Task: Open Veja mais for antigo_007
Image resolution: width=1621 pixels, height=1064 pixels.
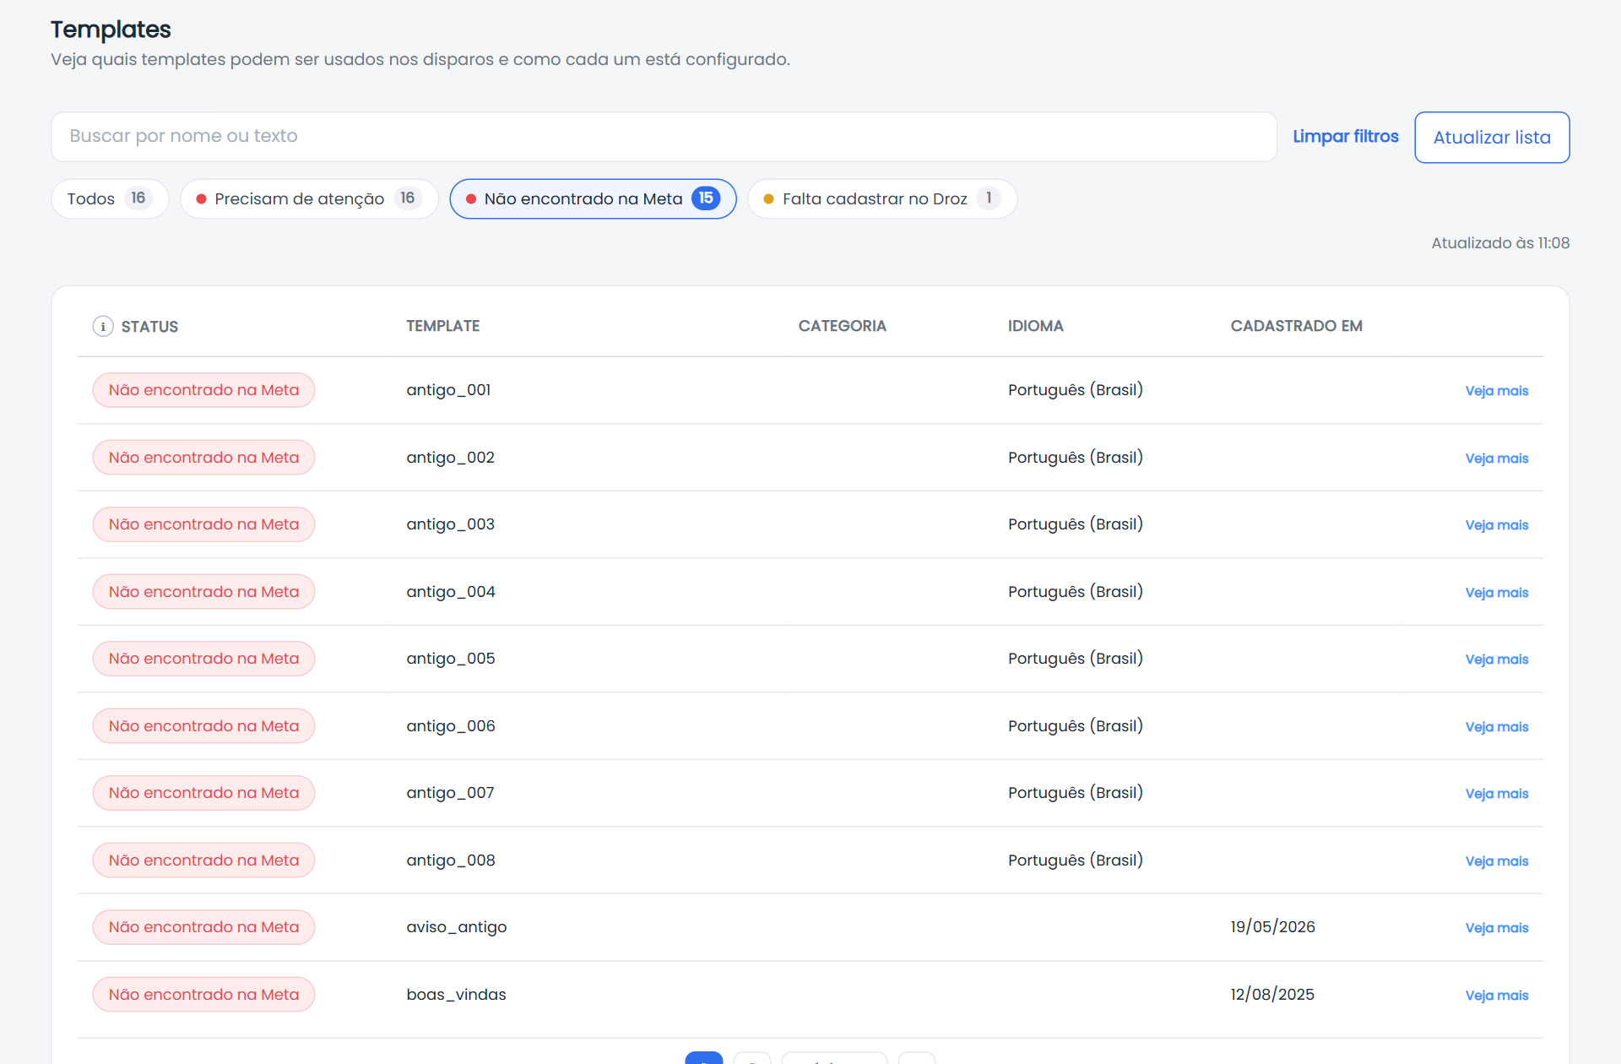Action: tap(1497, 794)
